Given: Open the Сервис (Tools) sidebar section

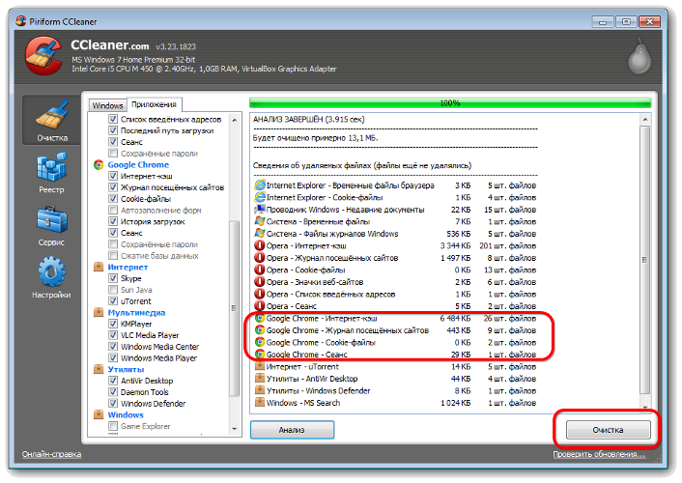Looking at the screenshot, I should tap(51, 229).
